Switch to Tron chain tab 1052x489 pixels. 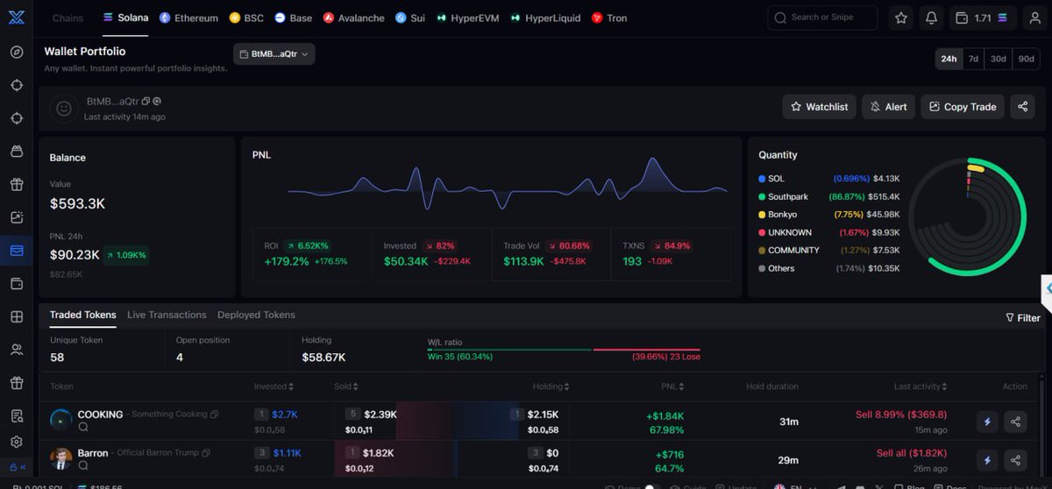pyautogui.click(x=609, y=18)
